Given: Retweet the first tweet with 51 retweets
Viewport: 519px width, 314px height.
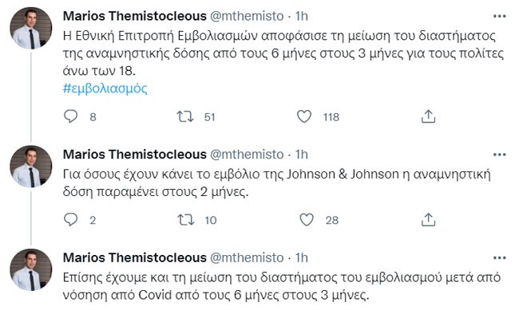Looking at the screenshot, I should [185, 116].
